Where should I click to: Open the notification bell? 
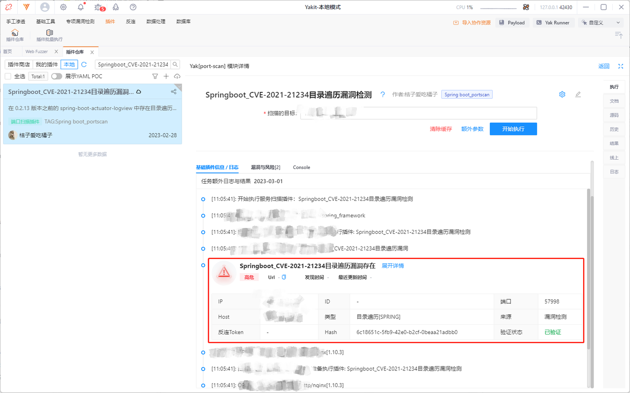(81, 7)
